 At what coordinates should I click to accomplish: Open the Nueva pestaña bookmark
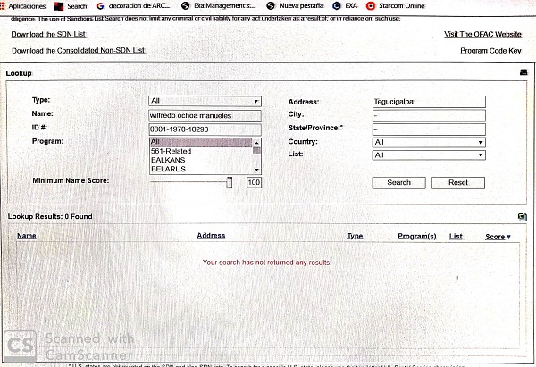[x=295, y=6]
